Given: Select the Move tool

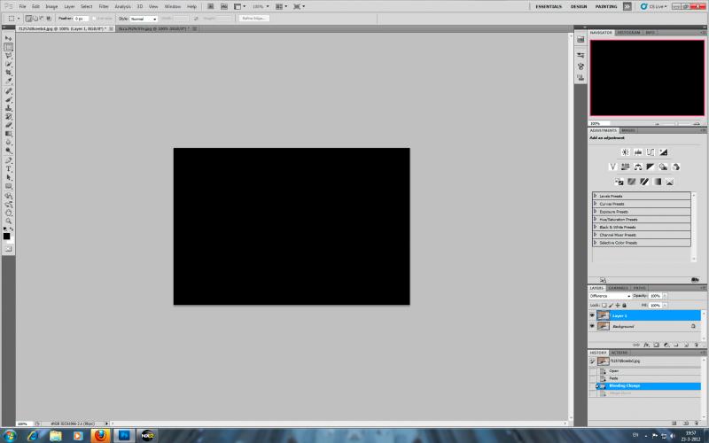Looking at the screenshot, I should pyautogui.click(x=9, y=38).
